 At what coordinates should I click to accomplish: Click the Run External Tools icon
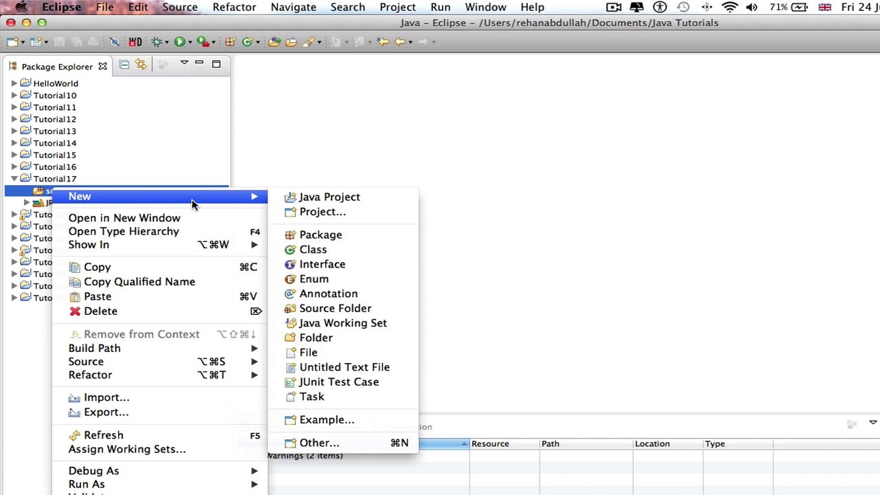(203, 42)
